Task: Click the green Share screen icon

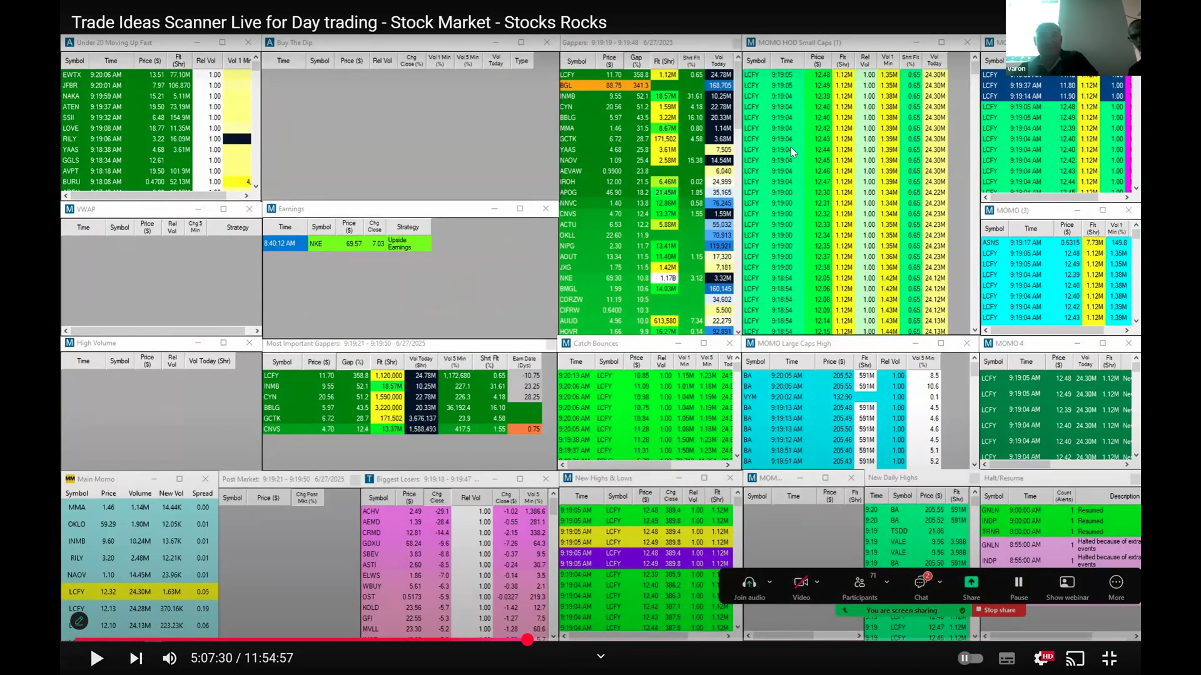Action: 971,582
